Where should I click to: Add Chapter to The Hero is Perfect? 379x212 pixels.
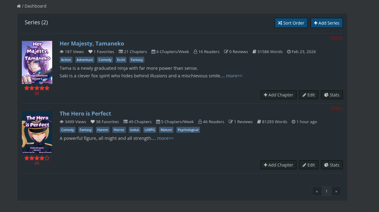(x=278, y=165)
